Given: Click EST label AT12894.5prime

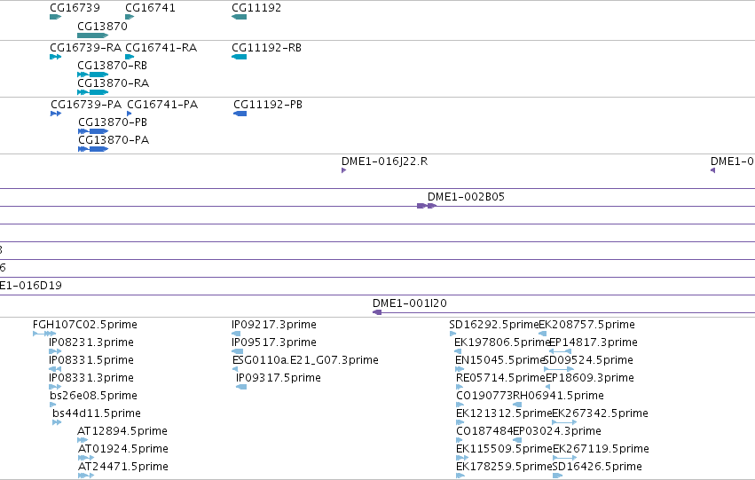Looking at the screenshot, I should pos(122,431).
